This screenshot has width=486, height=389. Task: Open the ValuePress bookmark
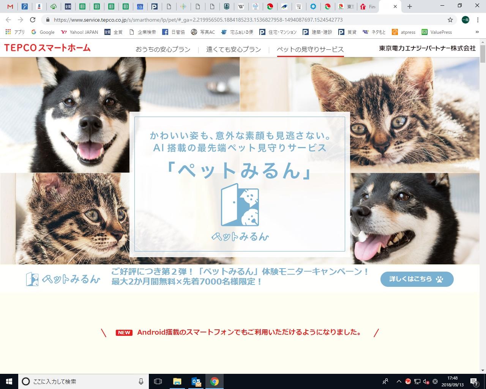click(437, 32)
